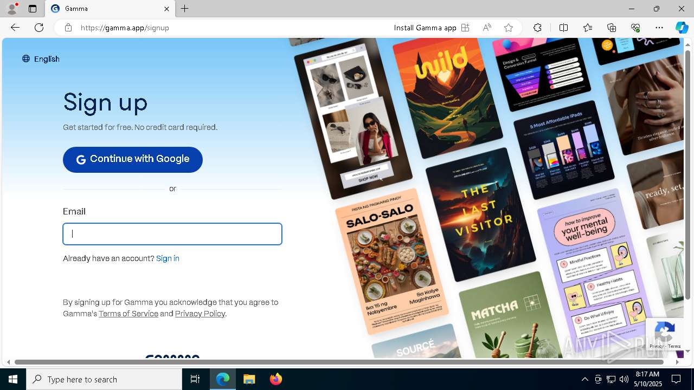The height and width of the screenshot is (390, 694).
Task: Open the clock showing 8:17 AM
Action: [648, 379]
